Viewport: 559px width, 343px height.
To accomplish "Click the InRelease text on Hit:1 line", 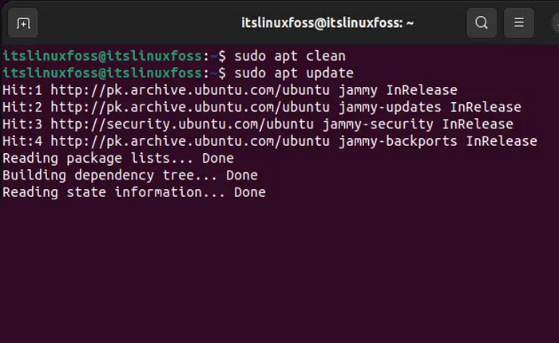I will point(422,90).
